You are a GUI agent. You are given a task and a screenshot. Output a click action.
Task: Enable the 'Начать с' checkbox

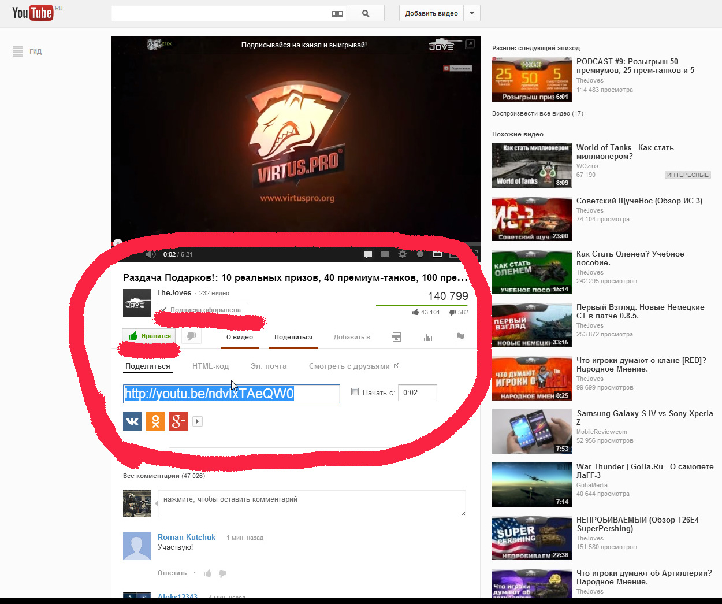coord(355,392)
